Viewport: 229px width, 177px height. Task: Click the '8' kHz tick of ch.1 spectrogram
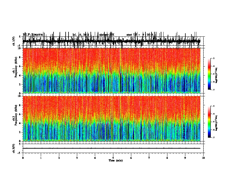click(x=20, y=57)
